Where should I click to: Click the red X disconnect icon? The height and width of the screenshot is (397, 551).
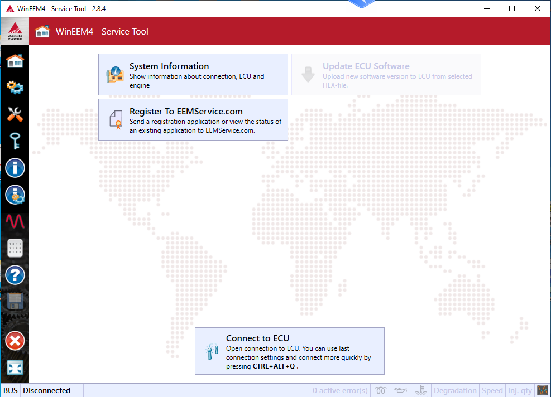(15, 341)
